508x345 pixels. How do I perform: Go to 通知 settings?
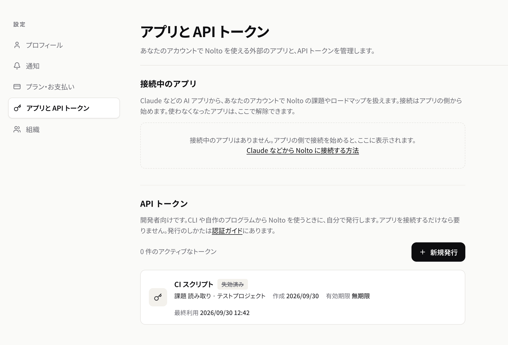(64, 66)
